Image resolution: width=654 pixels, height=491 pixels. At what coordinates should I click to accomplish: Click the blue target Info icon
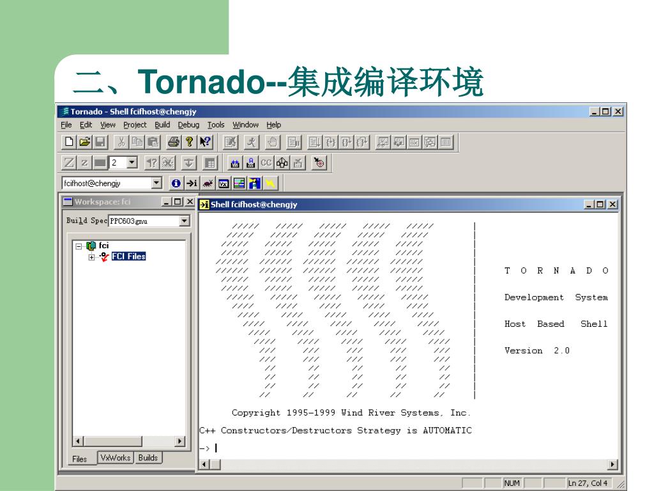(176, 183)
